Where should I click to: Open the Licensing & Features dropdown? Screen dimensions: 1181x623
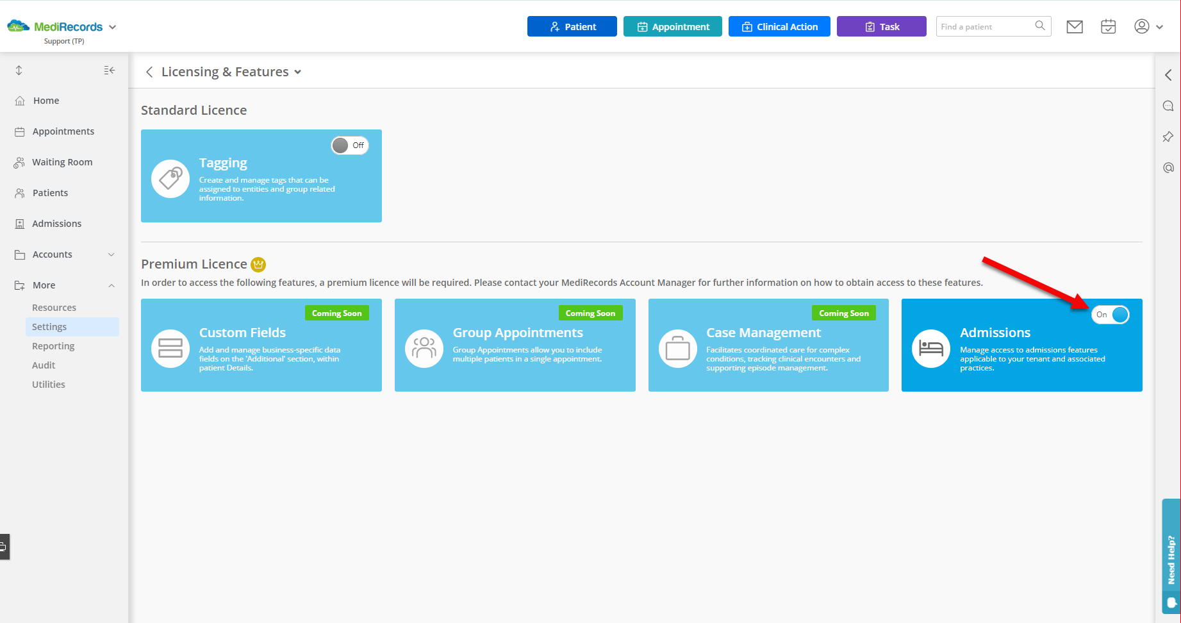[x=297, y=72]
